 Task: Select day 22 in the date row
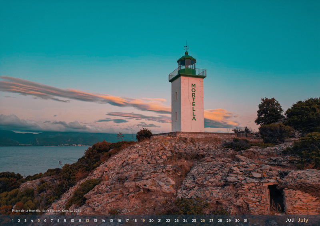(x=168, y=220)
